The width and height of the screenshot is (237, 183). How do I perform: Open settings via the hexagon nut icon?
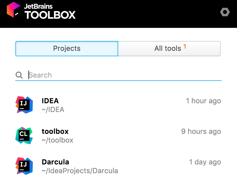point(225,12)
